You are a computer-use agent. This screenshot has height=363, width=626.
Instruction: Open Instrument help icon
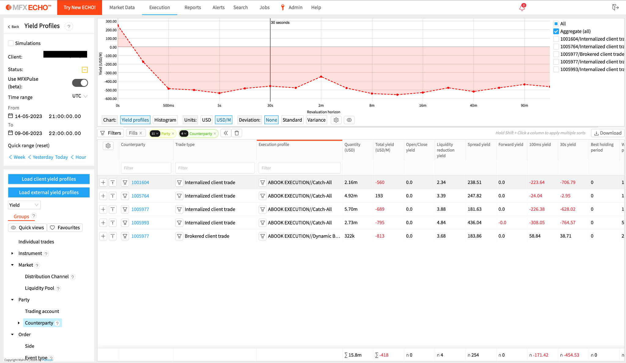(46, 254)
